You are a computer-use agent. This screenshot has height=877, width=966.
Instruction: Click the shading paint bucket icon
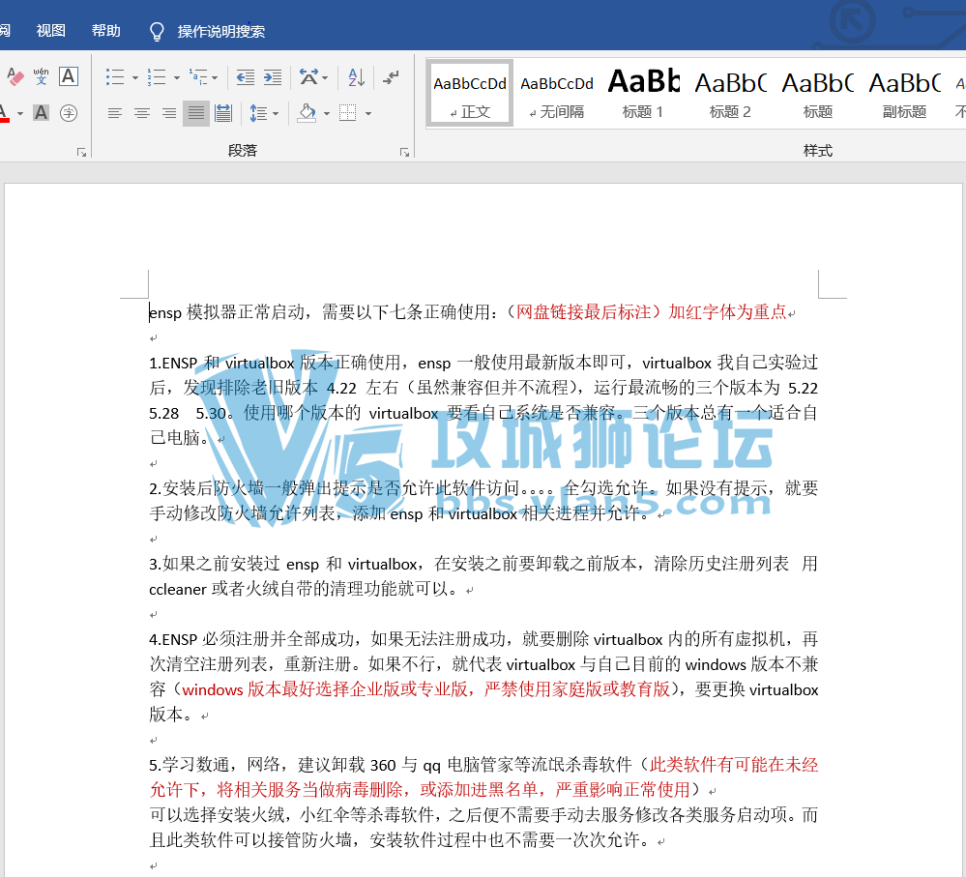pyautogui.click(x=307, y=113)
